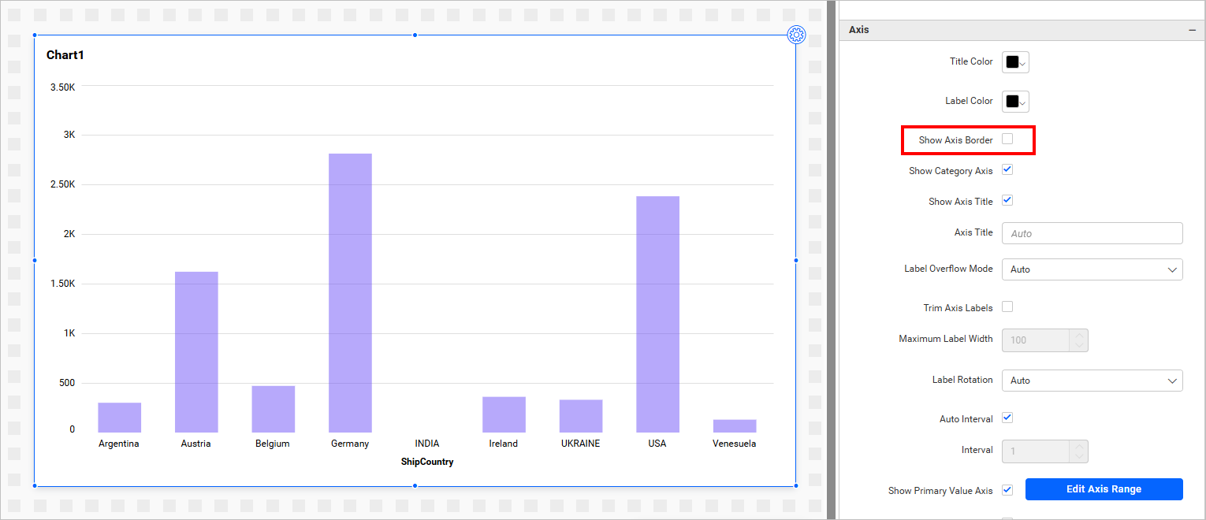Enable the Trim Axis Labels checkbox

point(1007,307)
